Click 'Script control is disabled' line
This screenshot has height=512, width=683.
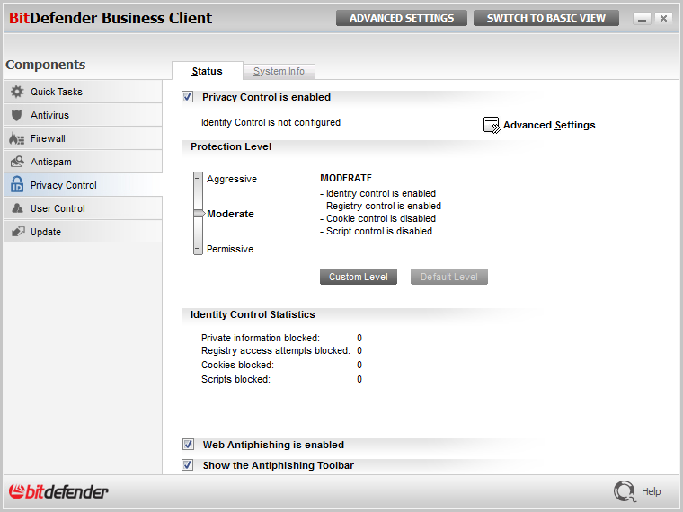(376, 231)
